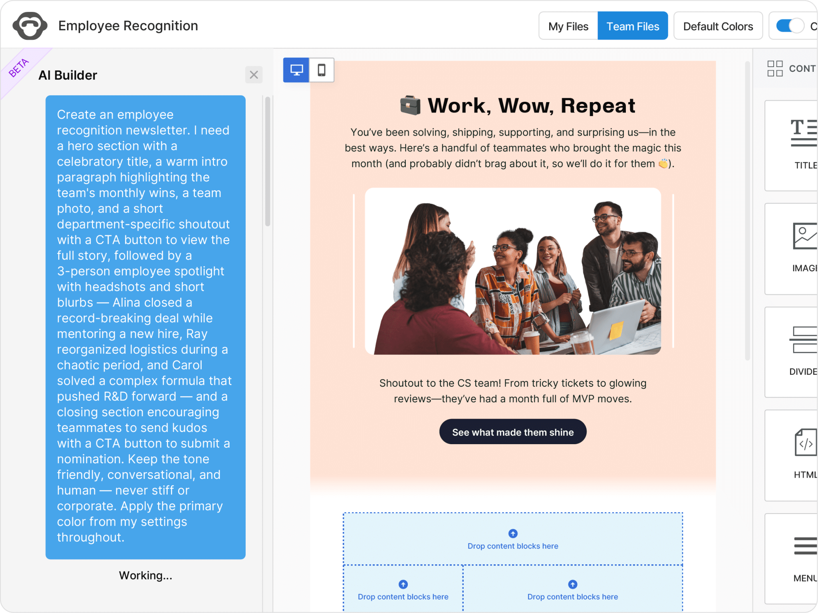818x613 pixels.
Task: Close the AI Builder panel
Action: click(254, 75)
